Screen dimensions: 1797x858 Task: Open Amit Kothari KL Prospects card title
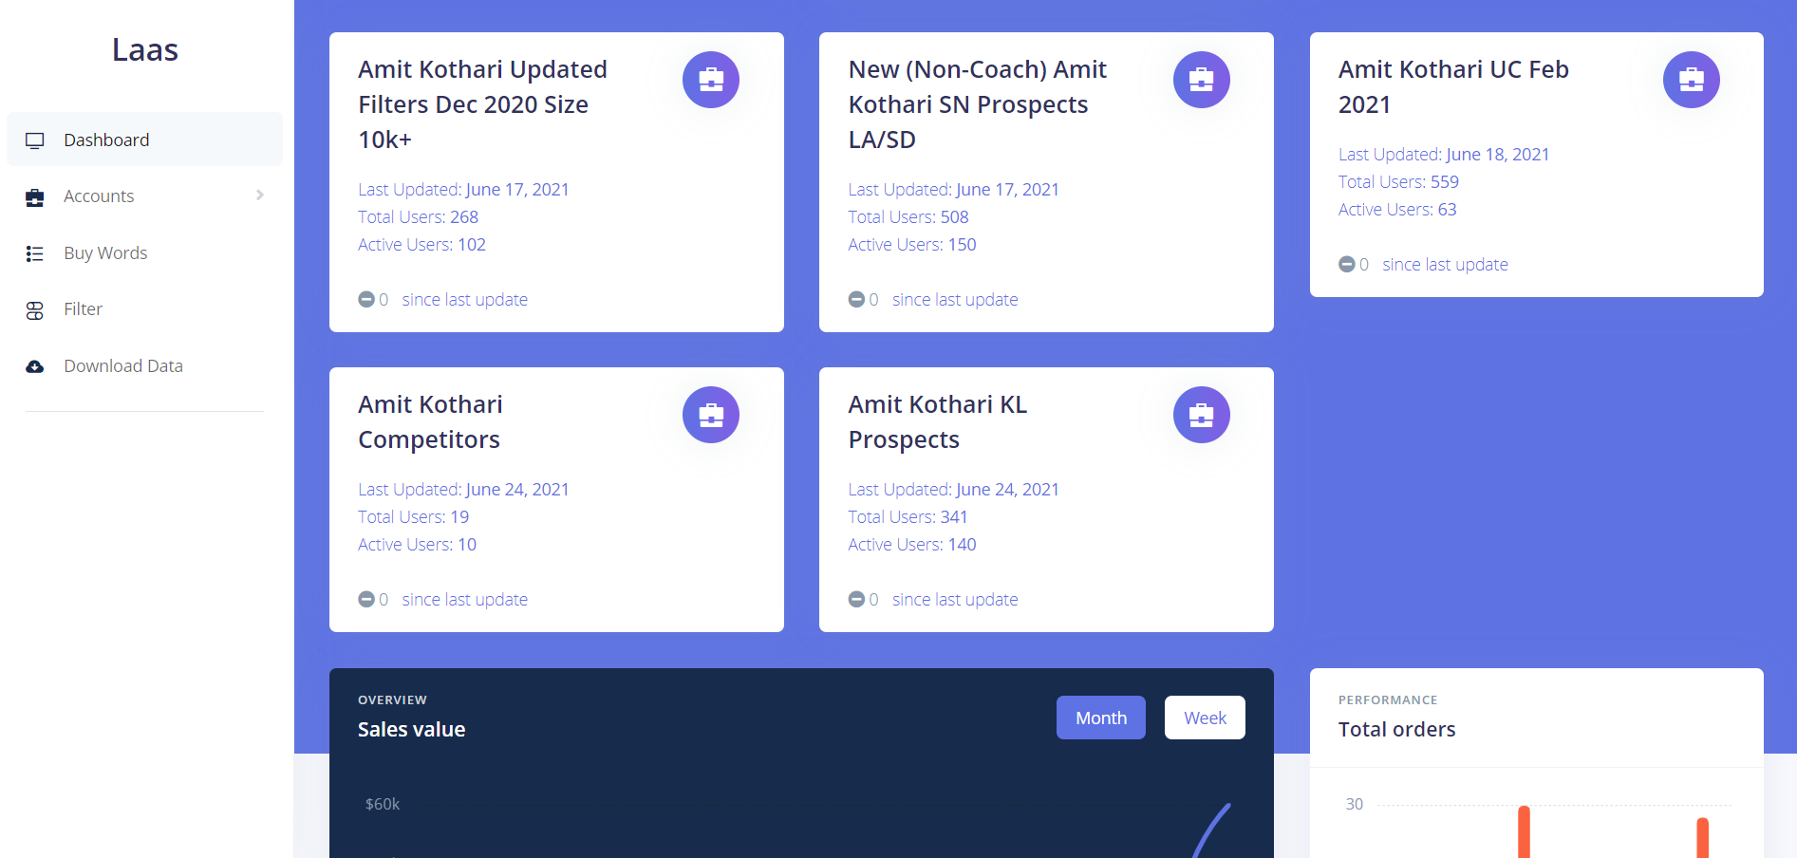click(x=938, y=421)
